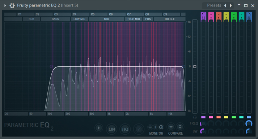Click the HIGH MID frequency range label
This screenshot has width=258, height=139.
tap(134, 19)
